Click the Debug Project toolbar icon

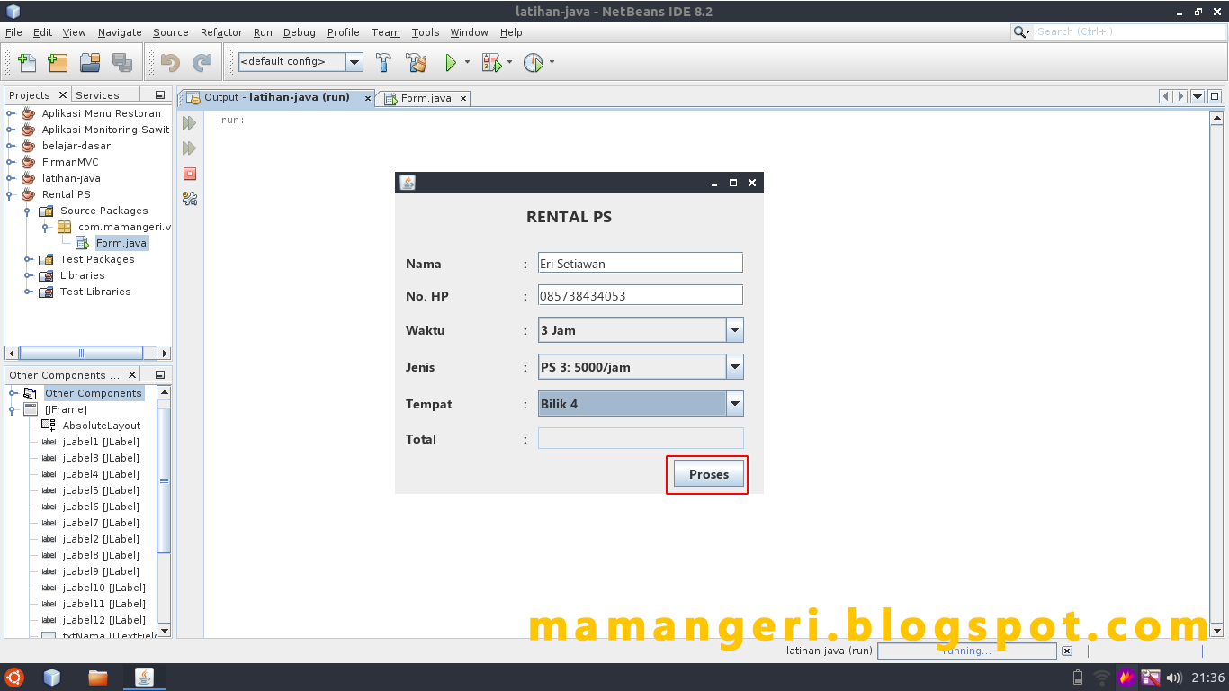point(489,62)
